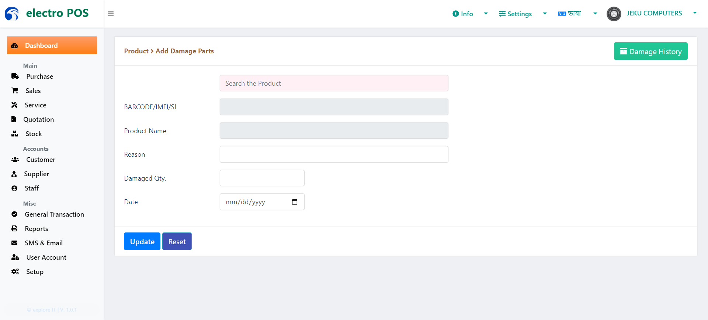Click the SMS & Email envelope icon
The height and width of the screenshot is (320, 708).
(14, 243)
